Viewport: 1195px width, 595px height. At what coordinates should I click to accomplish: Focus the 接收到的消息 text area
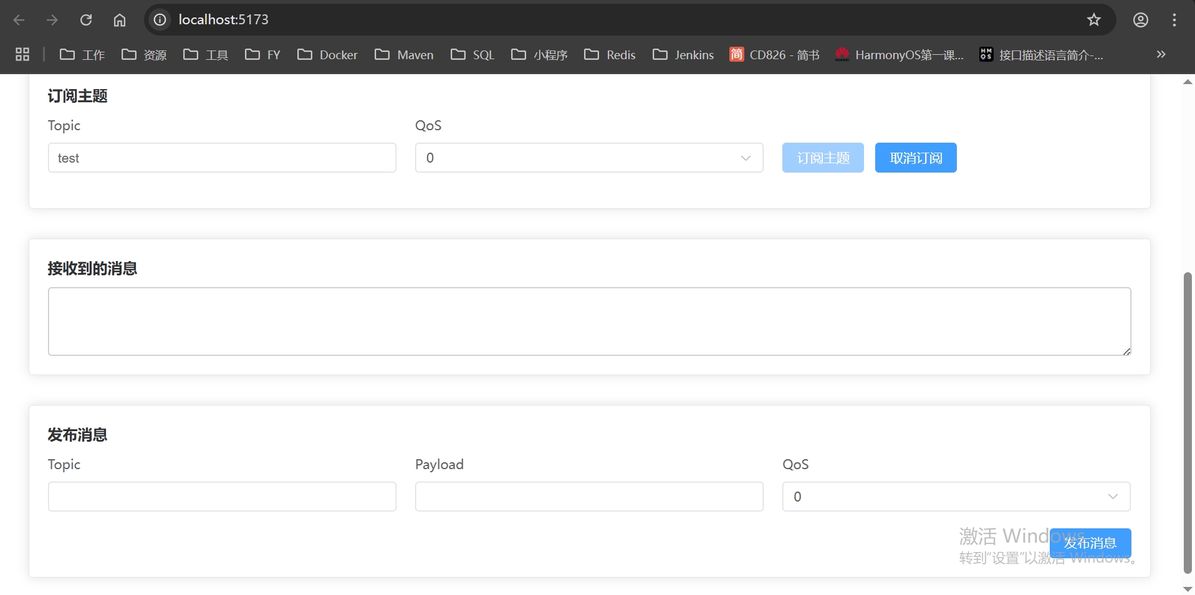tap(590, 321)
